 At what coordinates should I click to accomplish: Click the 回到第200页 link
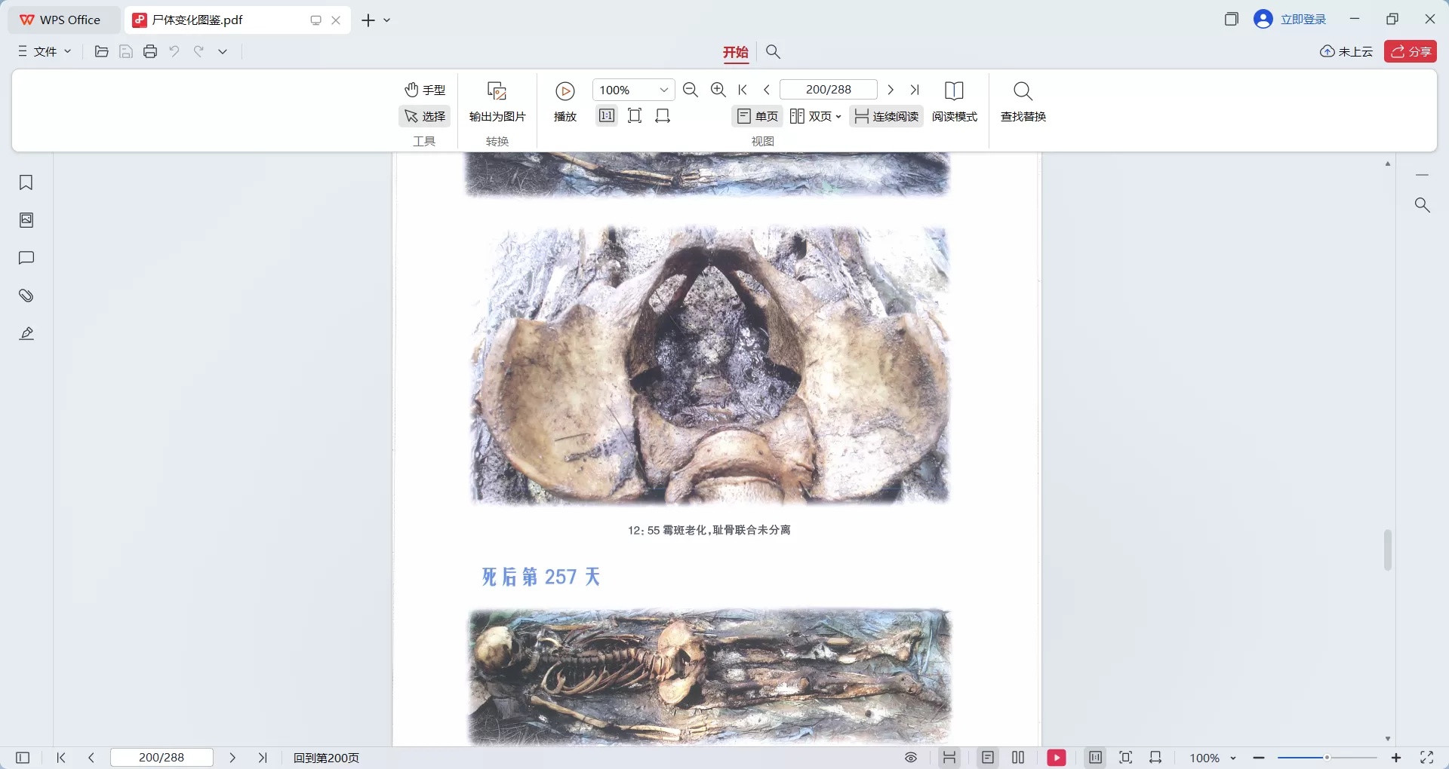click(325, 758)
